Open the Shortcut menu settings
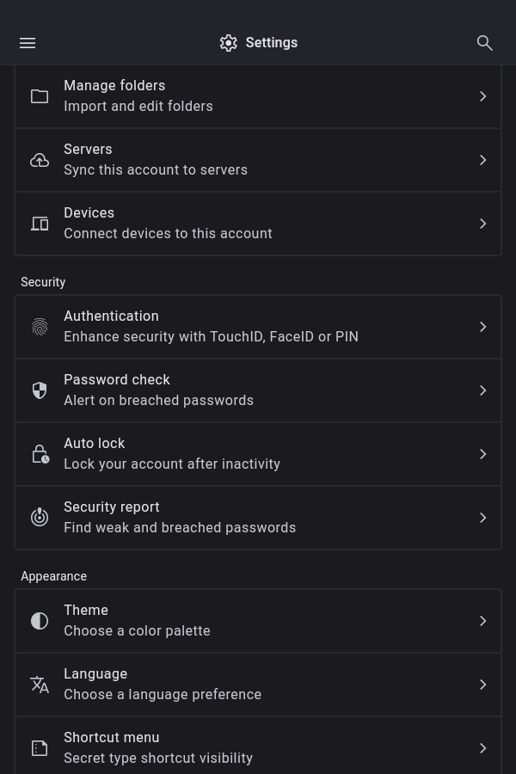 [258, 747]
